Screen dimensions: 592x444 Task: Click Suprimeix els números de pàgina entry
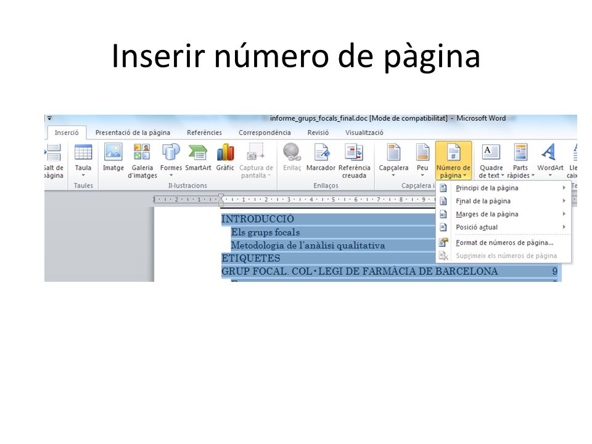tap(503, 255)
